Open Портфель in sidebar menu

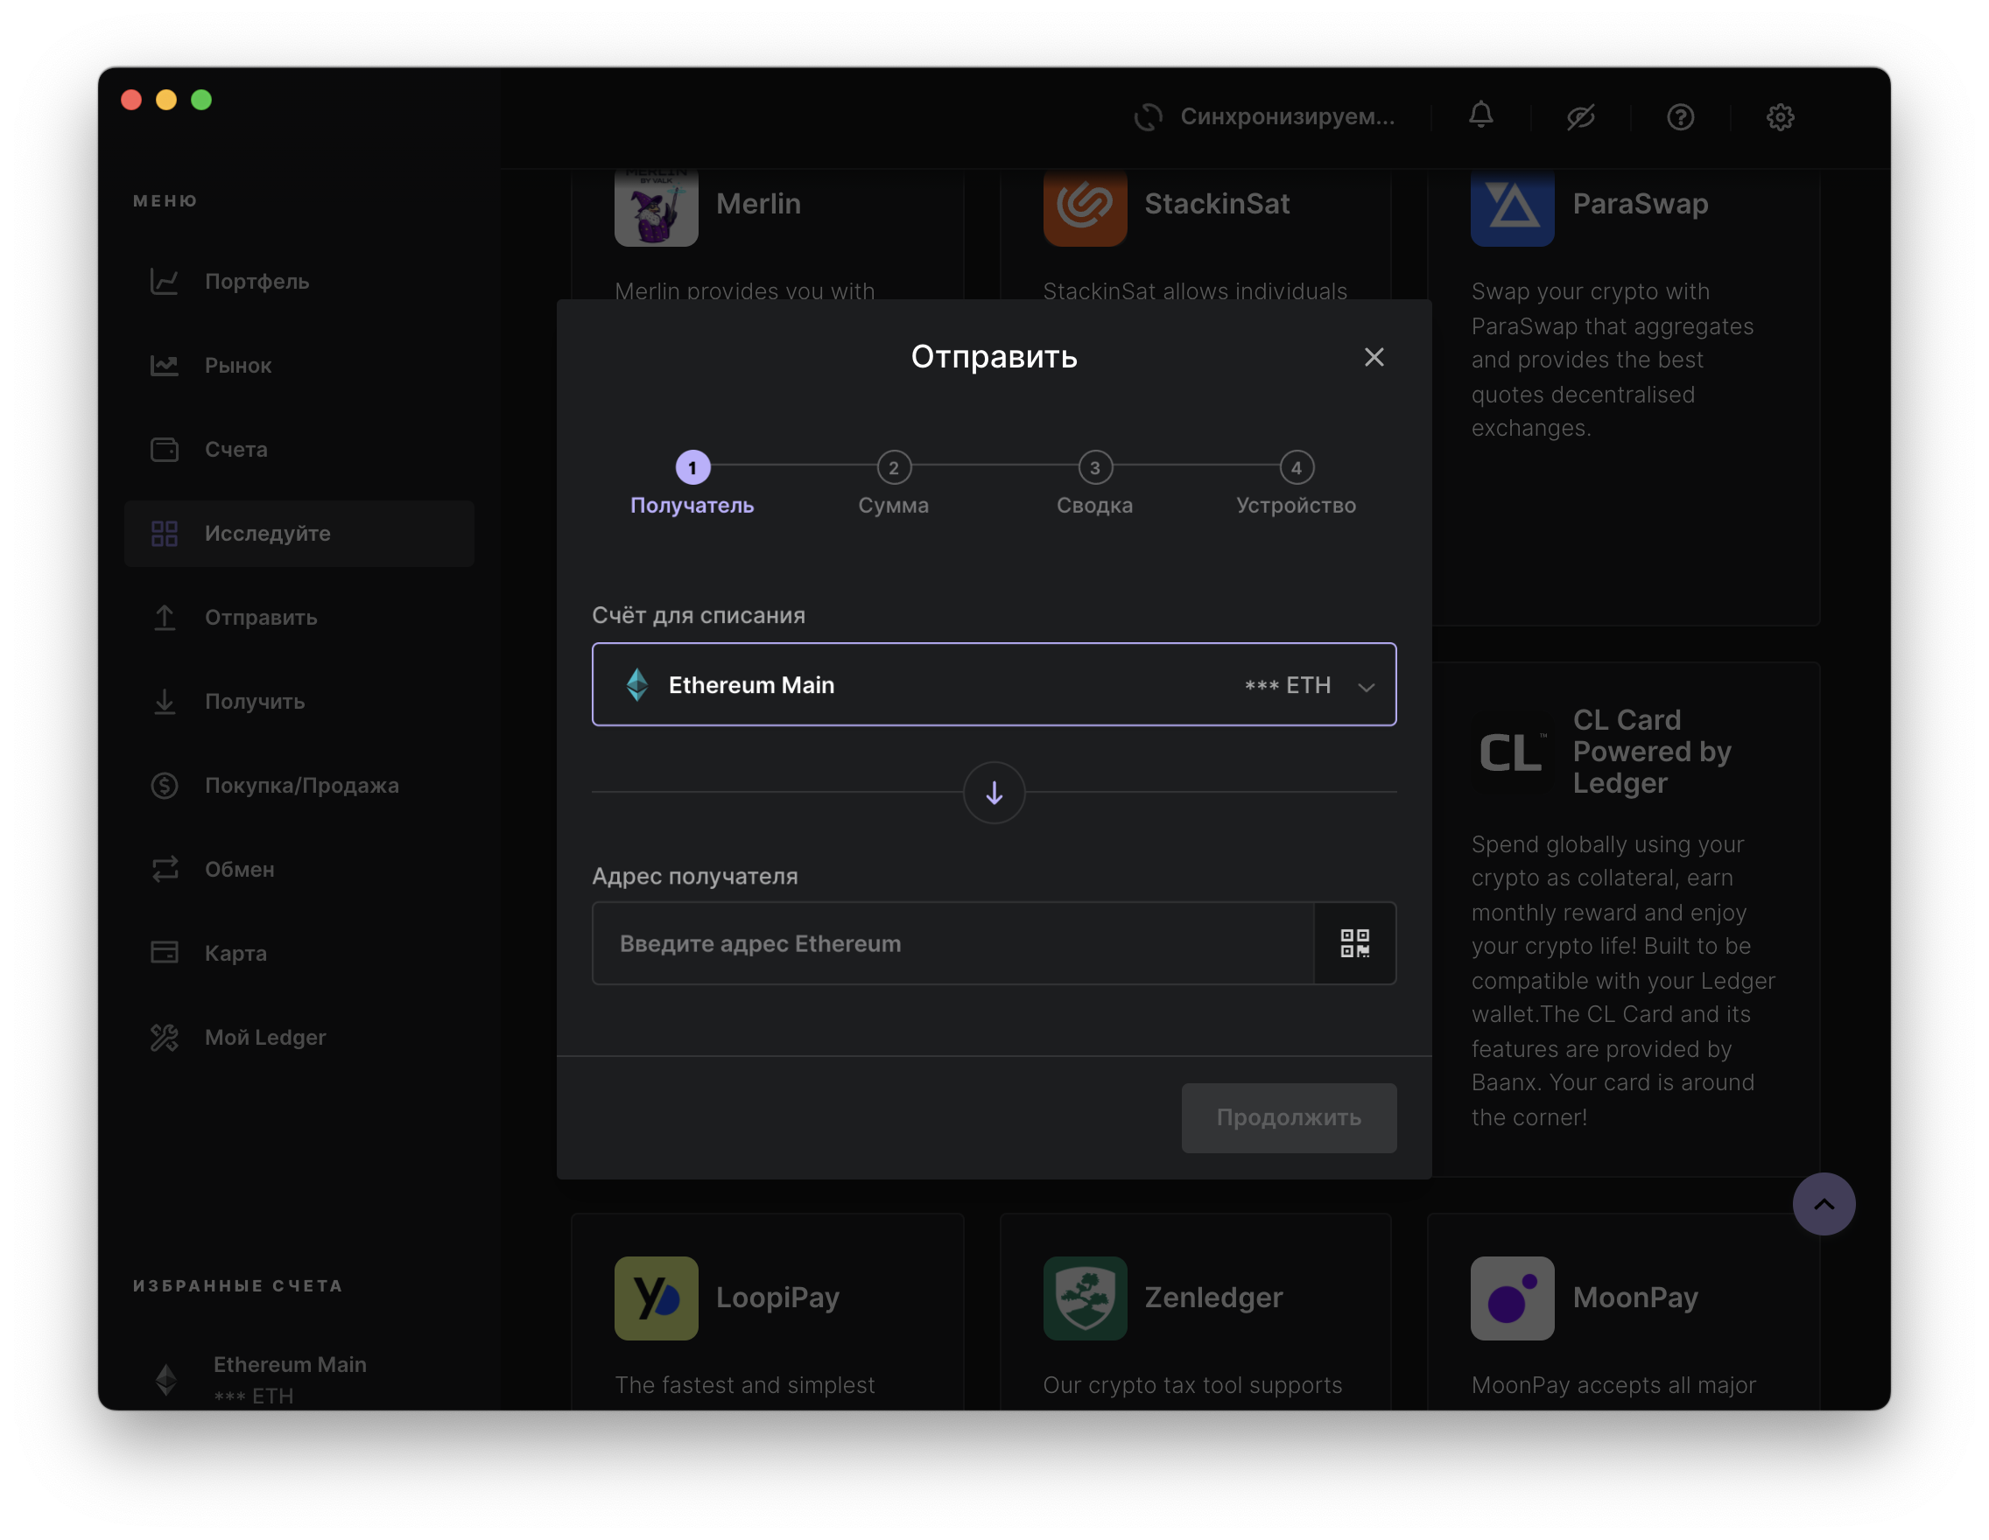tap(257, 281)
